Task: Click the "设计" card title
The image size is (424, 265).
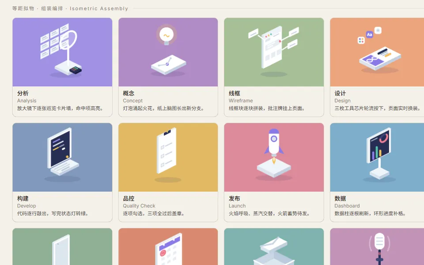Action: (340, 93)
